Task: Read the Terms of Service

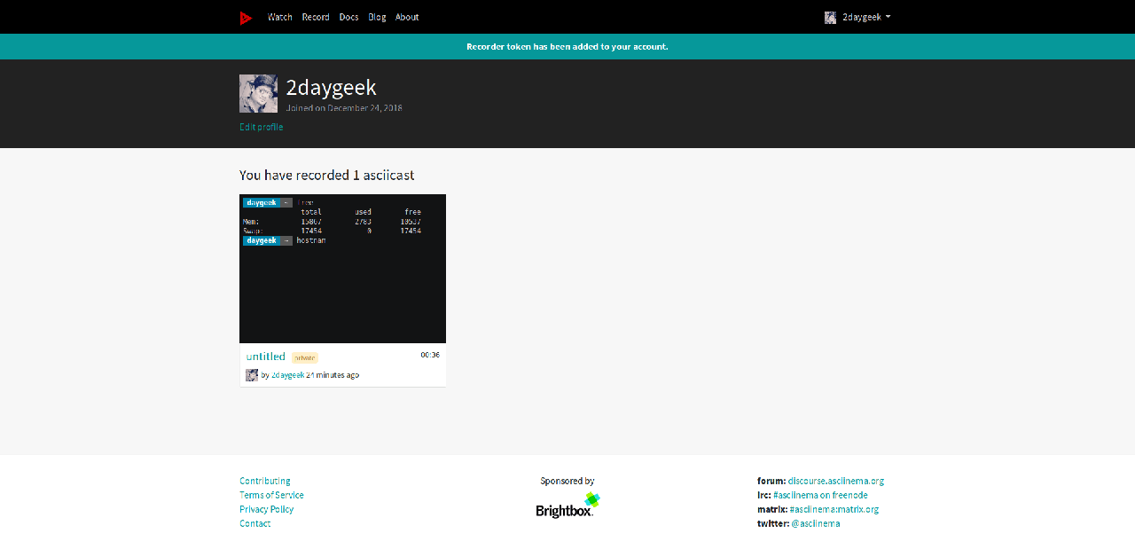Action: click(271, 495)
